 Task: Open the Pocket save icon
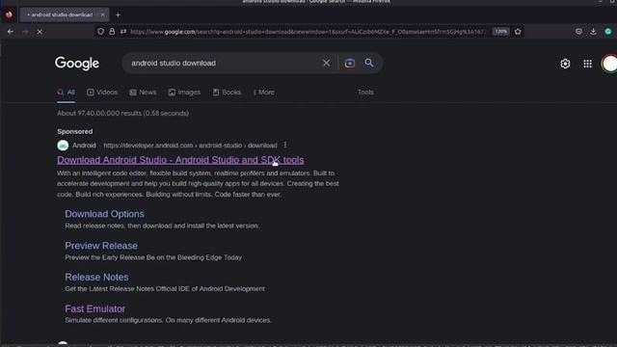[x=578, y=32]
